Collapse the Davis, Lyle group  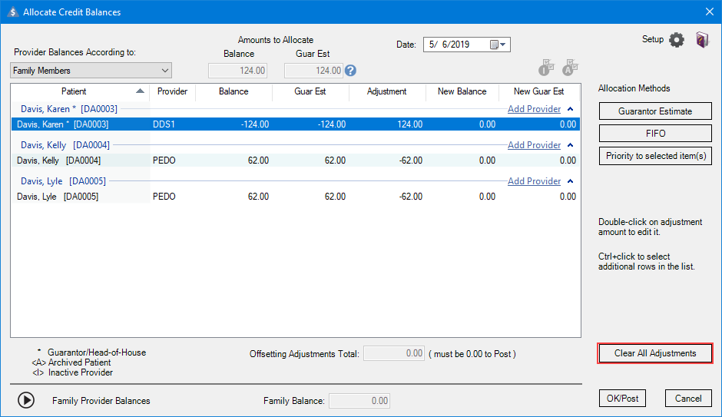coord(570,181)
